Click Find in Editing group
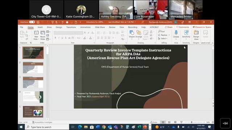 point(161,31)
